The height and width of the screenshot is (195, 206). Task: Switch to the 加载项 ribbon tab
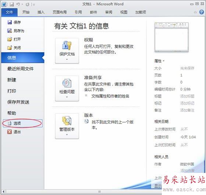pos(141,12)
